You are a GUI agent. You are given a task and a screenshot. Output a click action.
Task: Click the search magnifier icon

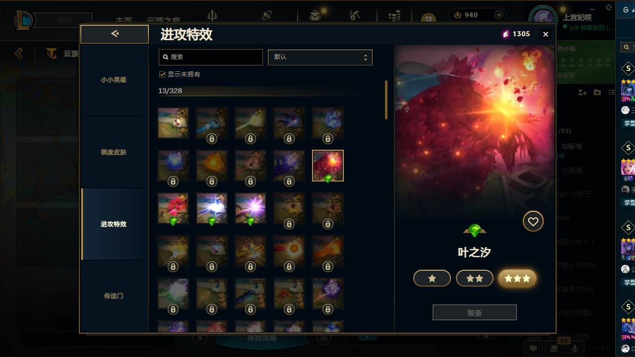coord(166,57)
